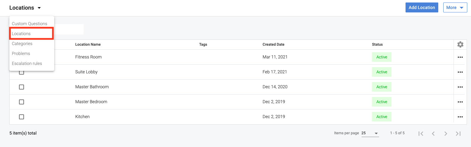Check the Kitchen row checkbox

pos(22,117)
